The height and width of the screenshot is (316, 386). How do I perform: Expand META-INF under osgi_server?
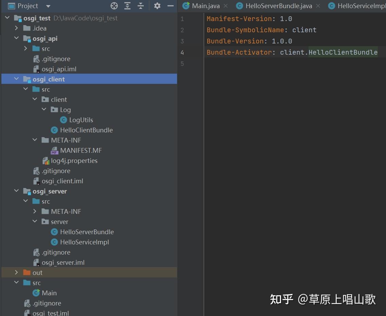point(35,211)
